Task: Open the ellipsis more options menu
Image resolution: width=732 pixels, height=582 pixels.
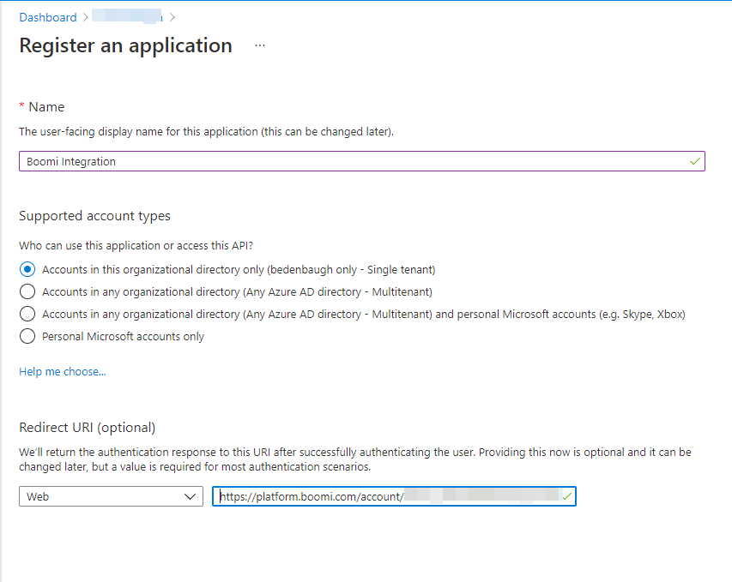Action: tap(260, 45)
